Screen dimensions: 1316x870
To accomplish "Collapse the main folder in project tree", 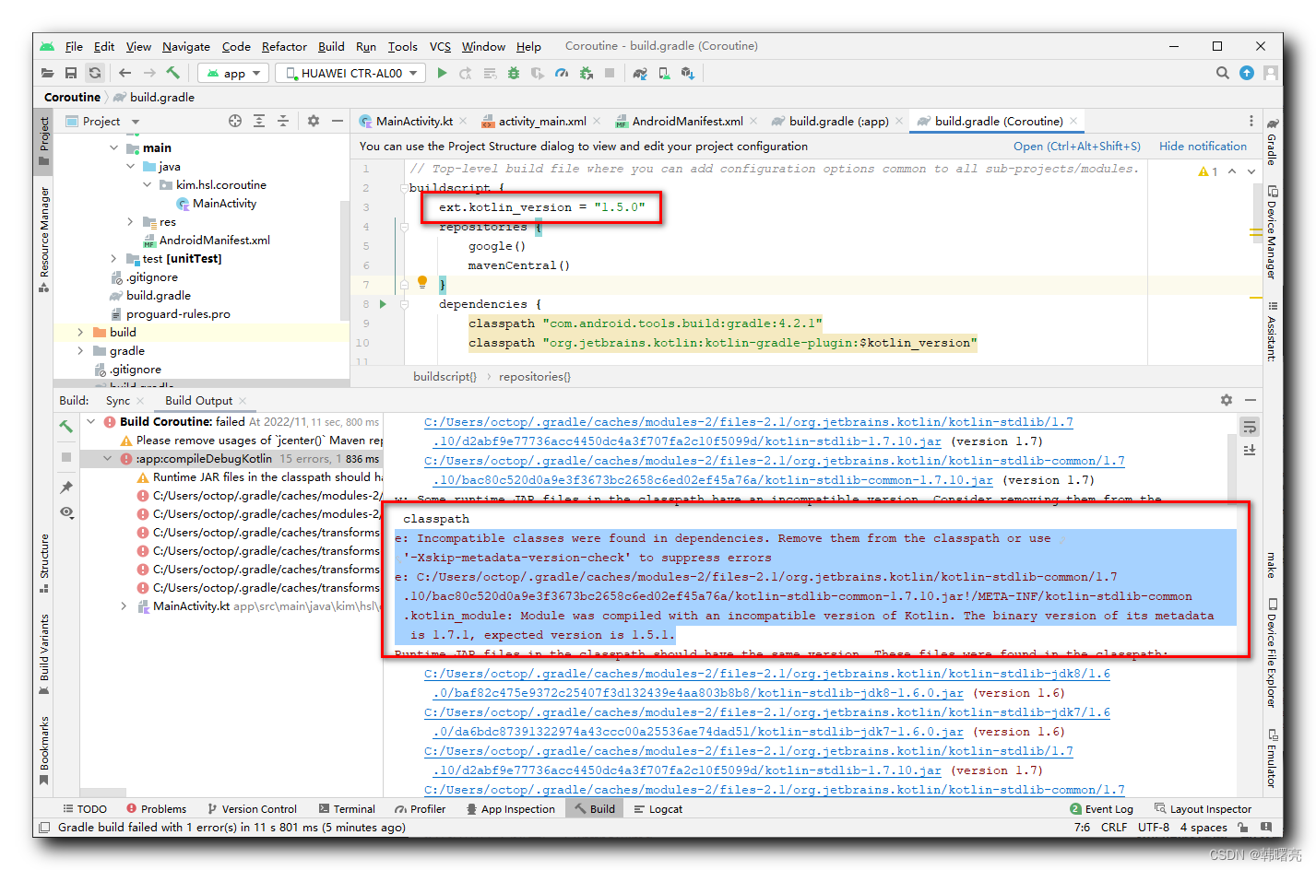I will tap(114, 147).
